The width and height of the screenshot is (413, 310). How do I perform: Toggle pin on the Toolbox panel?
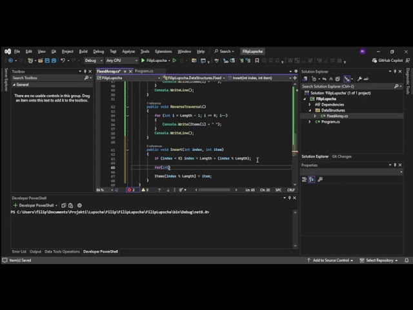pyautogui.click(x=85, y=72)
